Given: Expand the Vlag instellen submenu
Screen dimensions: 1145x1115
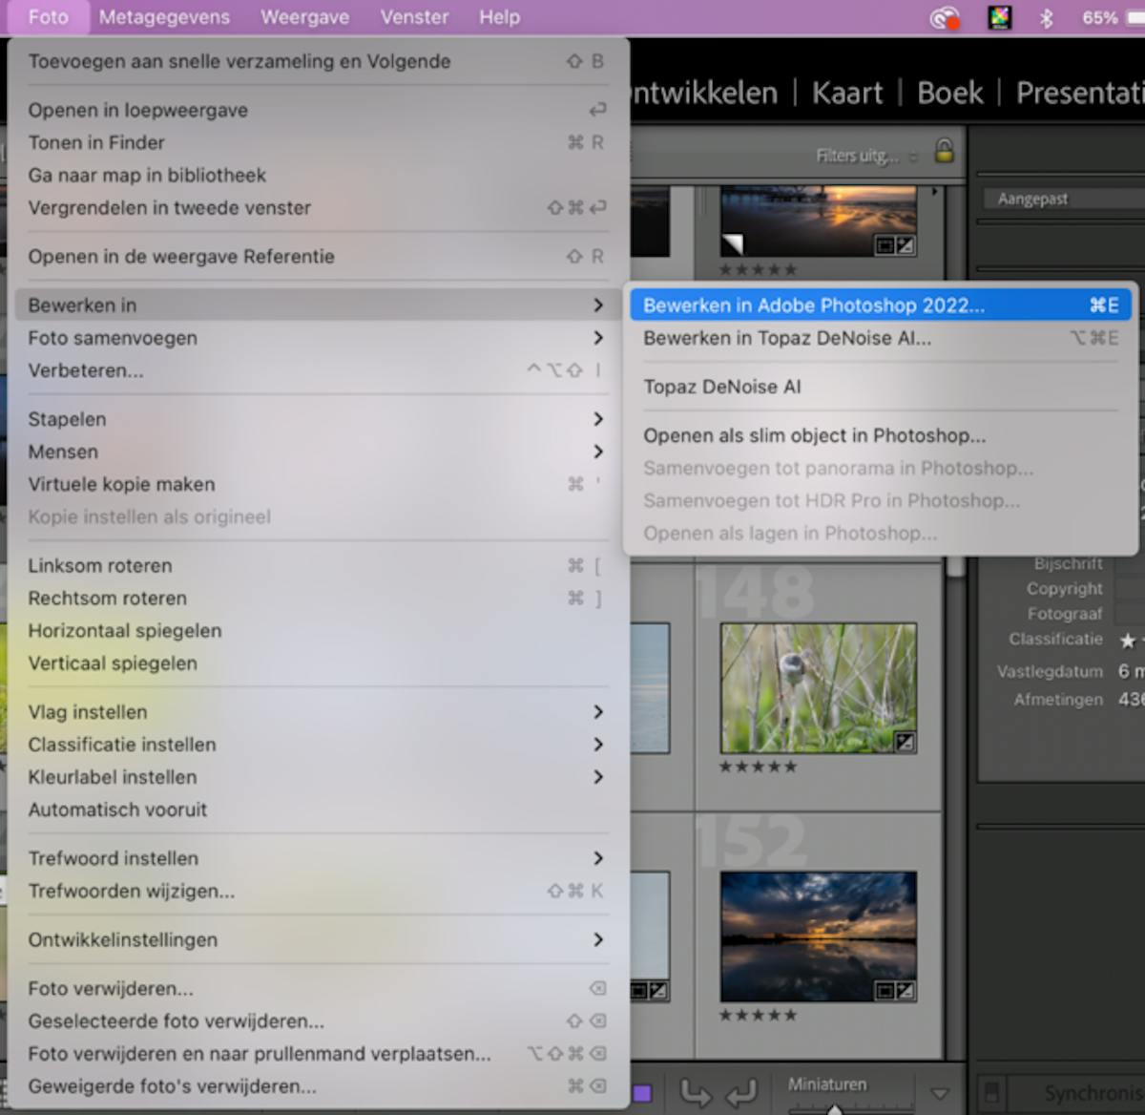Looking at the screenshot, I should [x=318, y=711].
